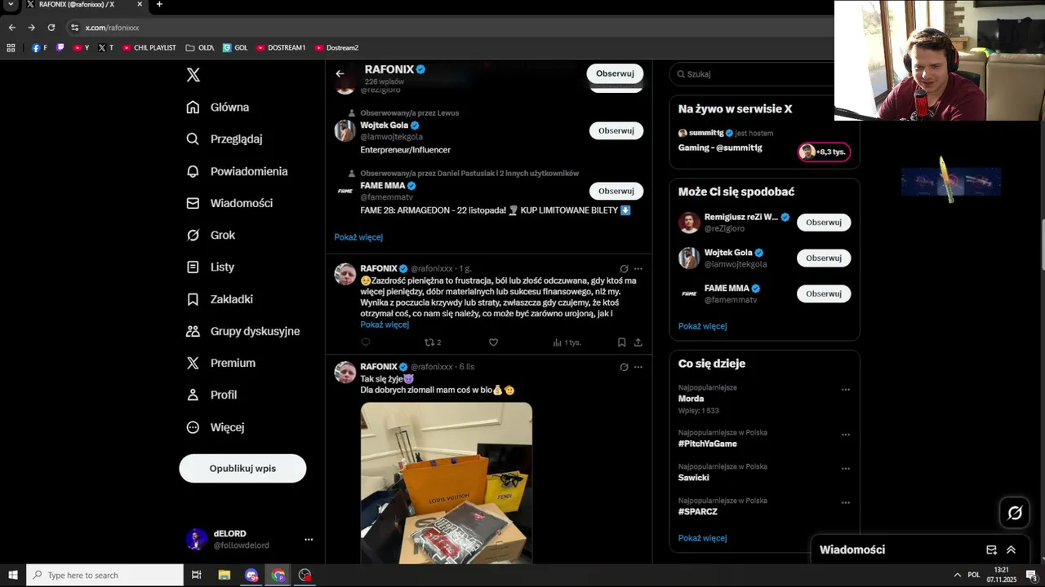Open the Sawicki trend
Image resolution: width=1045 pixels, height=587 pixels.
693,478
